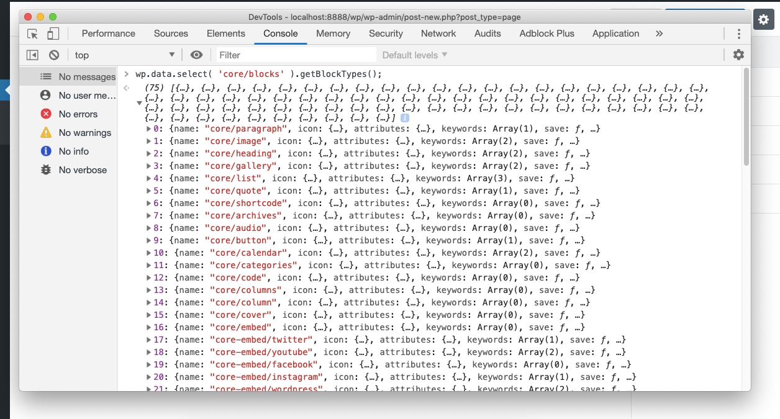Click the array info badge icon
This screenshot has height=419, width=780.
tap(405, 118)
